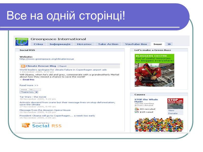Select the Інше tab

(x=158, y=44)
